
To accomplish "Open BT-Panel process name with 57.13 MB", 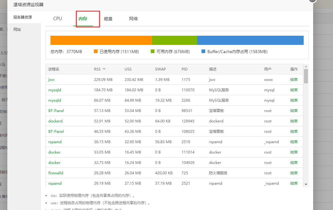I will (56, 110).
